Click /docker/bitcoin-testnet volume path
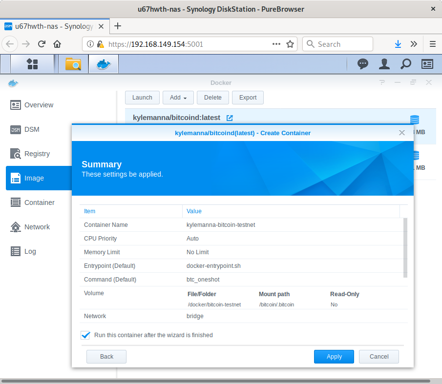 [x=214, y=304]
